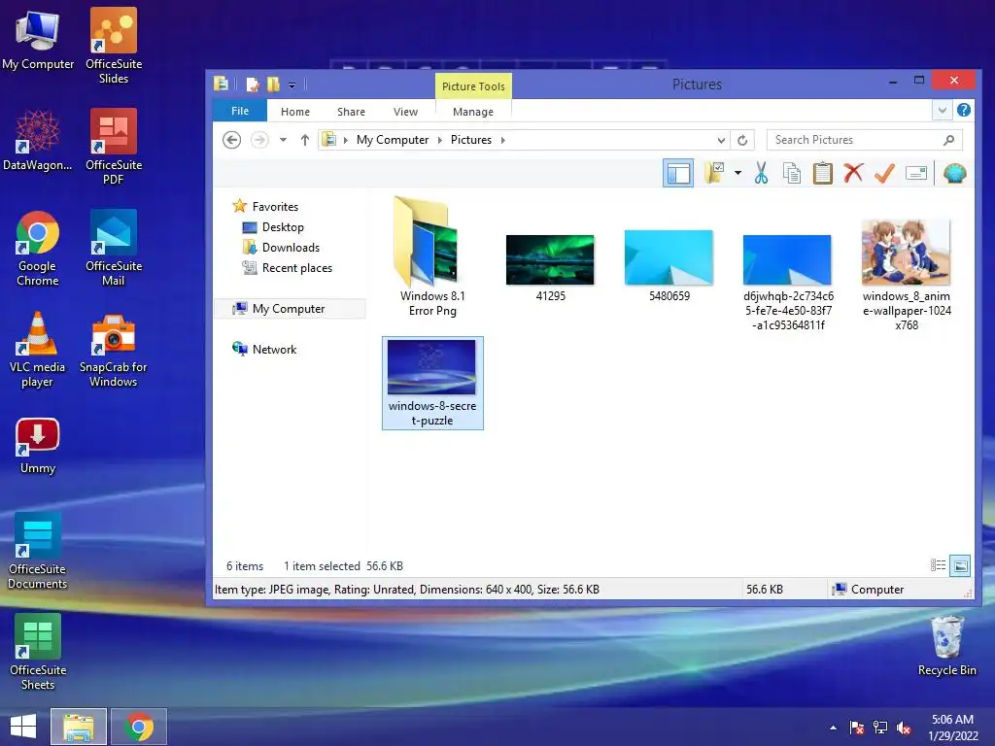
Task: Select the windows-8-secret-puzzle image
Action: (432, 383)
